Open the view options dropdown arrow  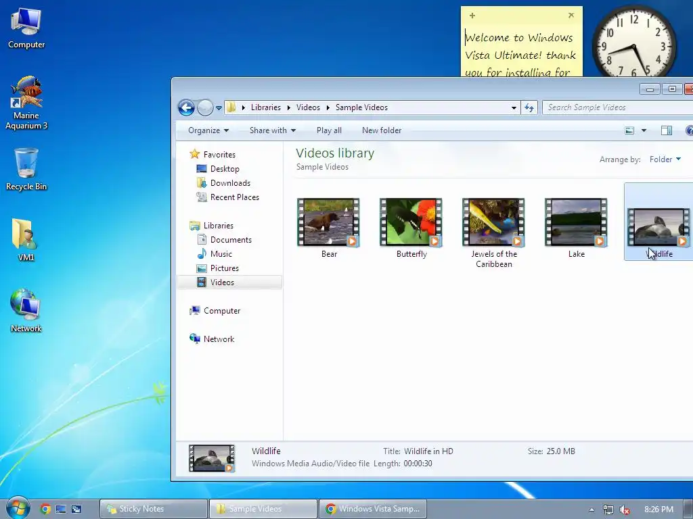(644, 130)
